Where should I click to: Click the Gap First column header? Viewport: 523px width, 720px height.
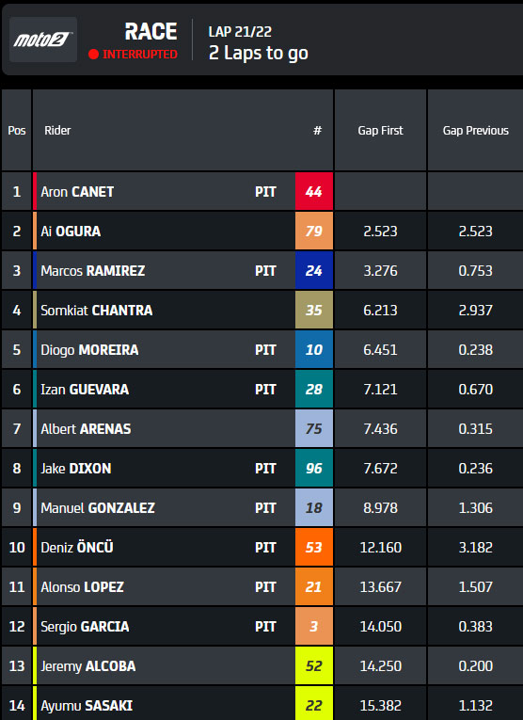click(380, 131)
